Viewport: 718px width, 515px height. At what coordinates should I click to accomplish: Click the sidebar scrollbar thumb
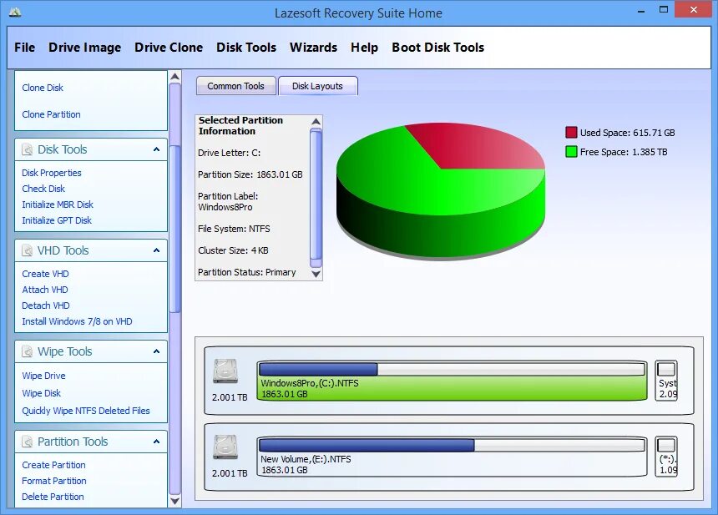(x=175, y=229)
